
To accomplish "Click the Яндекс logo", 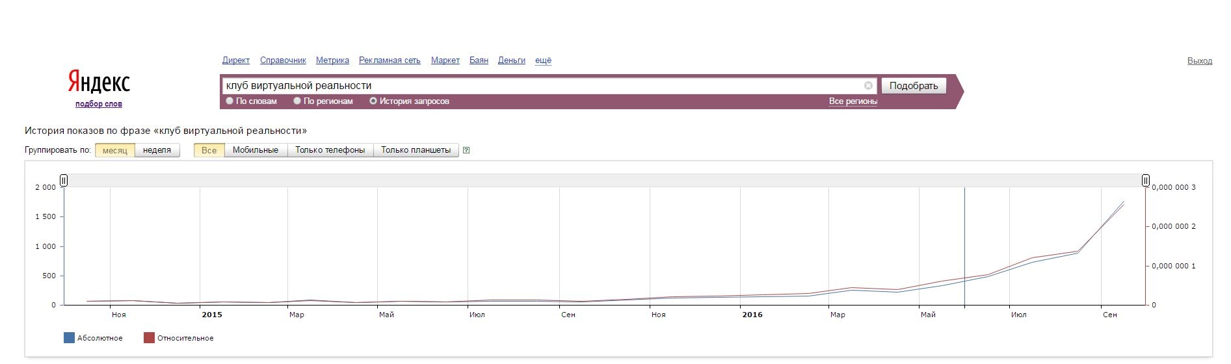I will pos(99,83).
